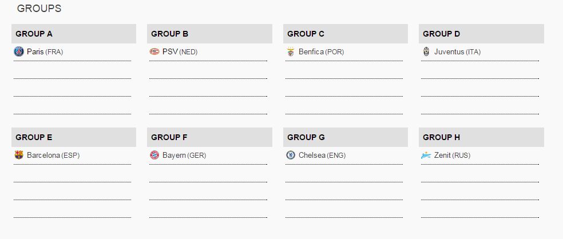Image resolution: width=563 pixels, height=239 pixels.
Task: Click the Juventus striped crest
Action: [426, 52]
